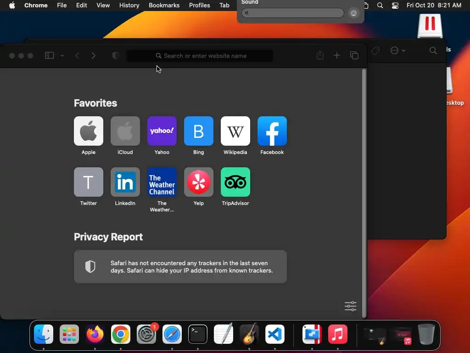Open the History menu
The width and height of the screenshot is (470, 353).
pyautogui.click(x=129, y=5)
